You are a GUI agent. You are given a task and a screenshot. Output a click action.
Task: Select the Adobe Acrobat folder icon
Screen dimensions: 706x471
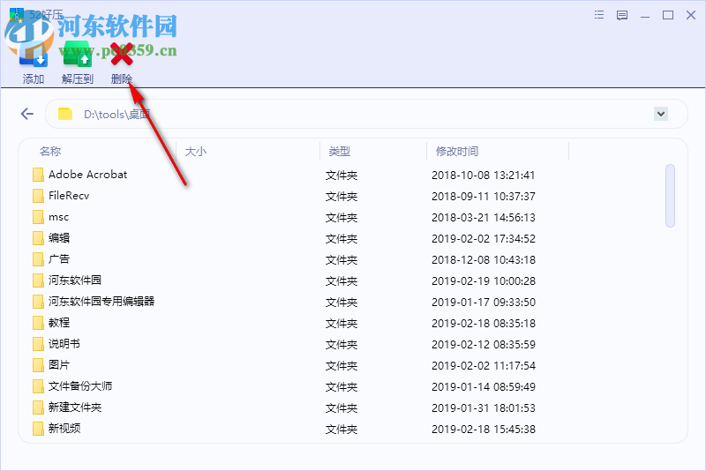point(38,175)
